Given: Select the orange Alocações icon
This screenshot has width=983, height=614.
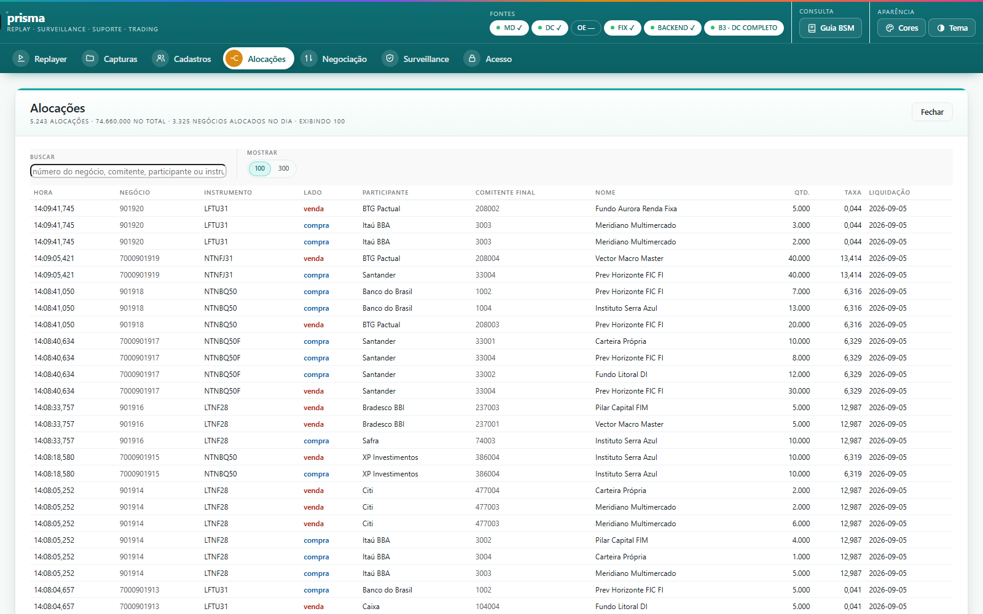Looking at the screenshot, I should click(x=234, y=58).
